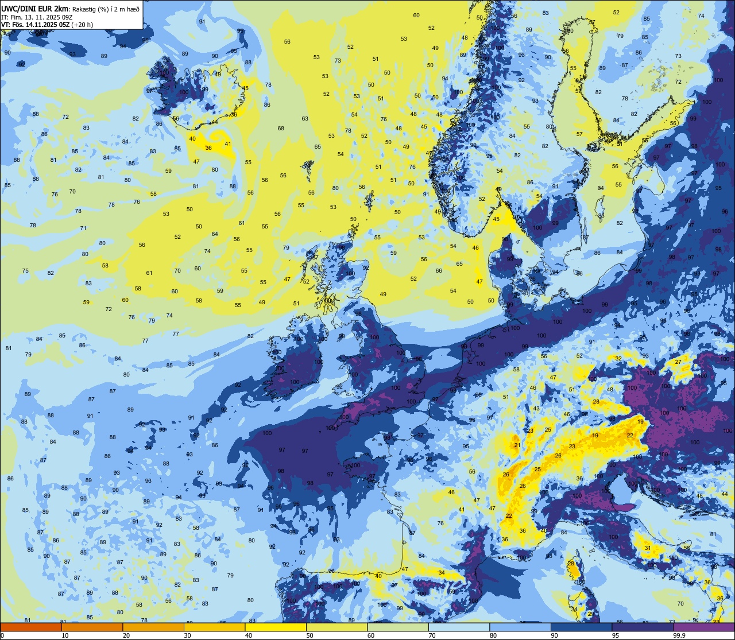This screenshot has width=735, height=640.
Task: Click the 'VT: Fös. 14.11.2025 05Z' valid time
Action: coord(36,25)
